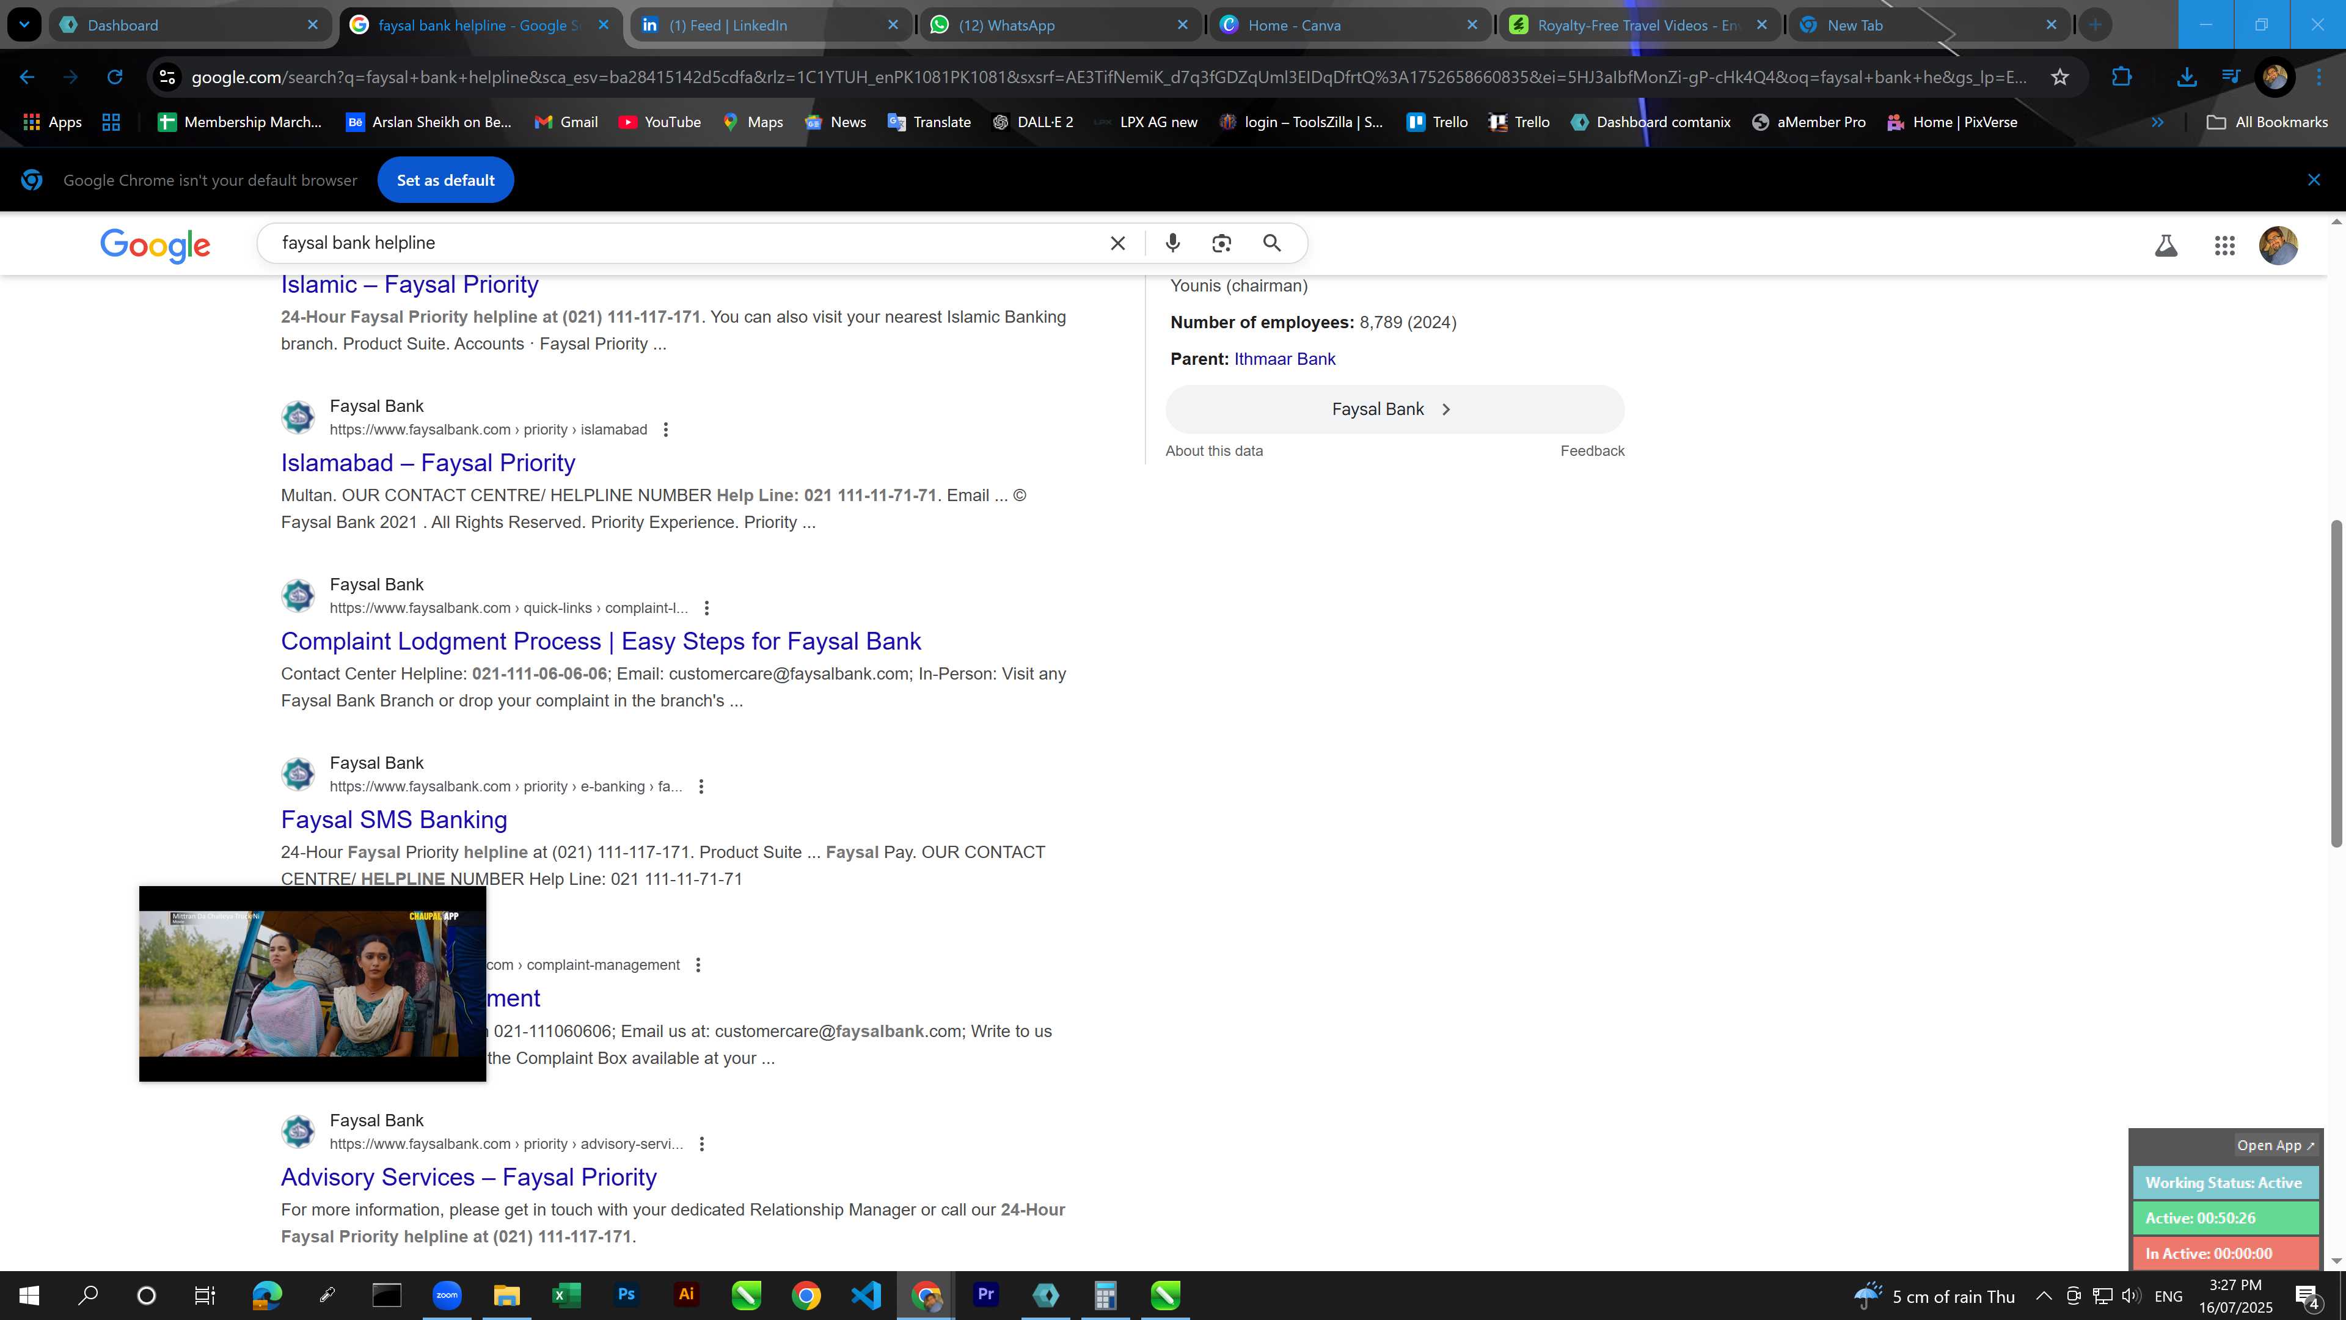Go to Google home via logo

pyautogui.click(x=155, y=245)
